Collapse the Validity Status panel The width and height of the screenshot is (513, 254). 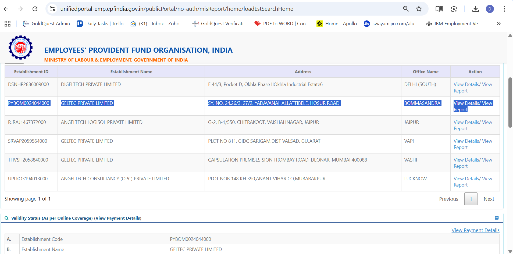coord(497,218)
